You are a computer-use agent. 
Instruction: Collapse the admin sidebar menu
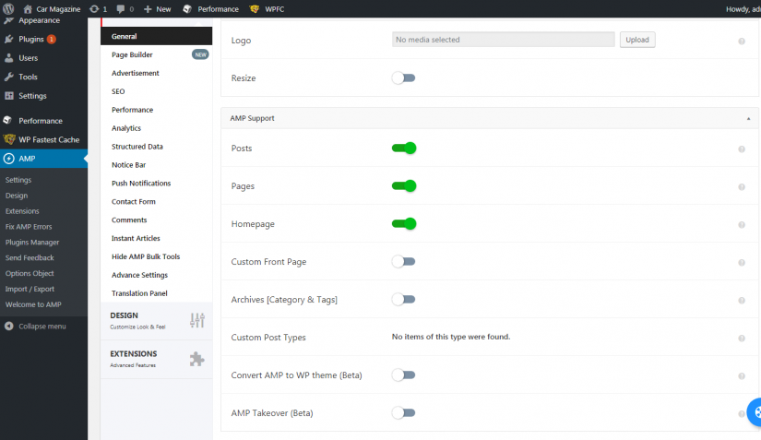tap(35, 327)
